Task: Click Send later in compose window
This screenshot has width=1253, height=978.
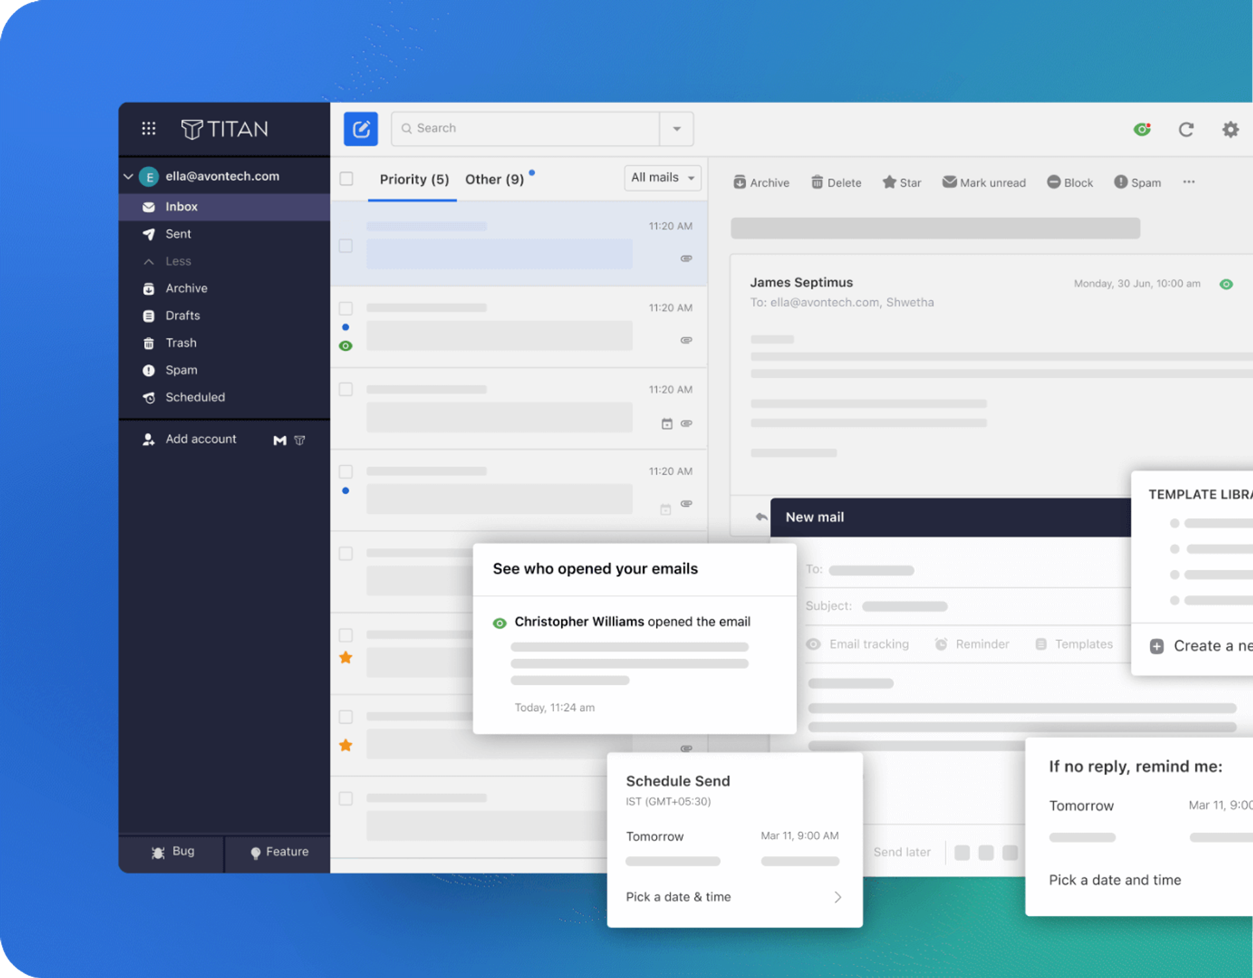Action: click(902, 852)
